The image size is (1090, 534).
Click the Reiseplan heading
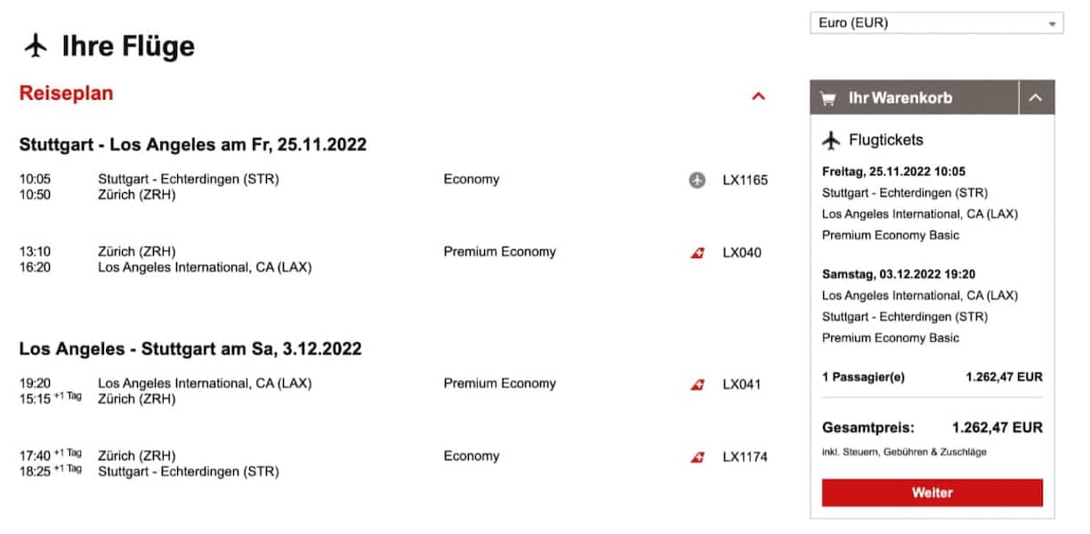coord(66,93)
